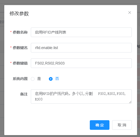Click the 参数名称 field label
Screen dimensions: 140x137
(x=20, y=32)
